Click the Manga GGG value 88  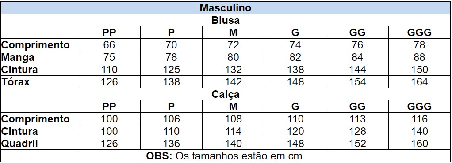click(419, 57)
